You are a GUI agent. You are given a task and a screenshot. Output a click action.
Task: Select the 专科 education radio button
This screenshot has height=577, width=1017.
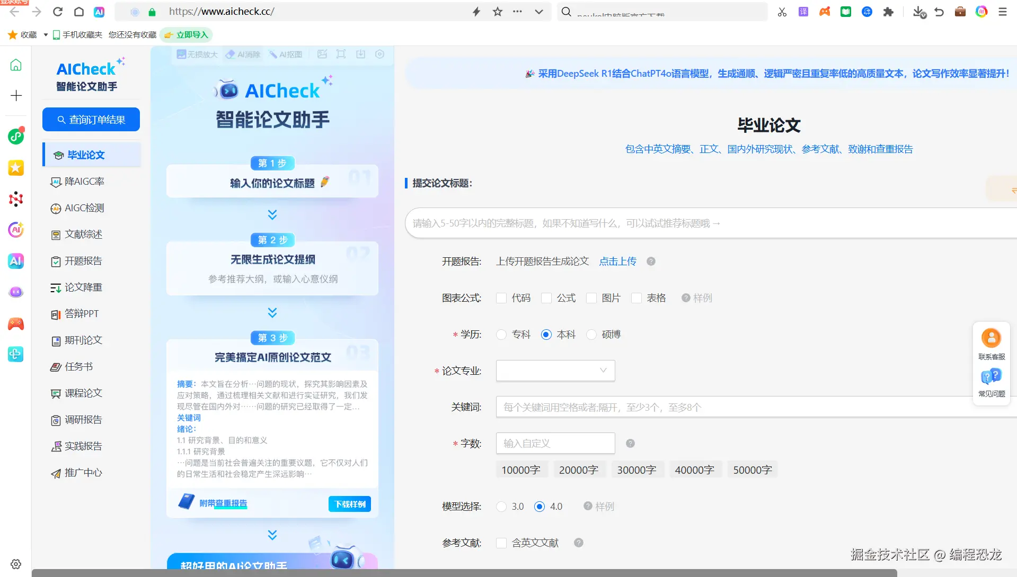point(501,335)
